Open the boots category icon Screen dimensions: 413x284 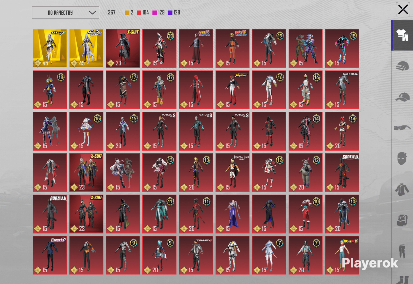coord(403,280)
